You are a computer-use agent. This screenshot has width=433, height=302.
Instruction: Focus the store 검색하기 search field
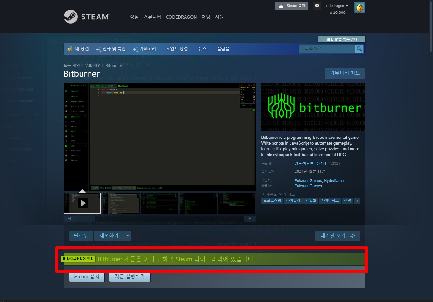point(328,49)
